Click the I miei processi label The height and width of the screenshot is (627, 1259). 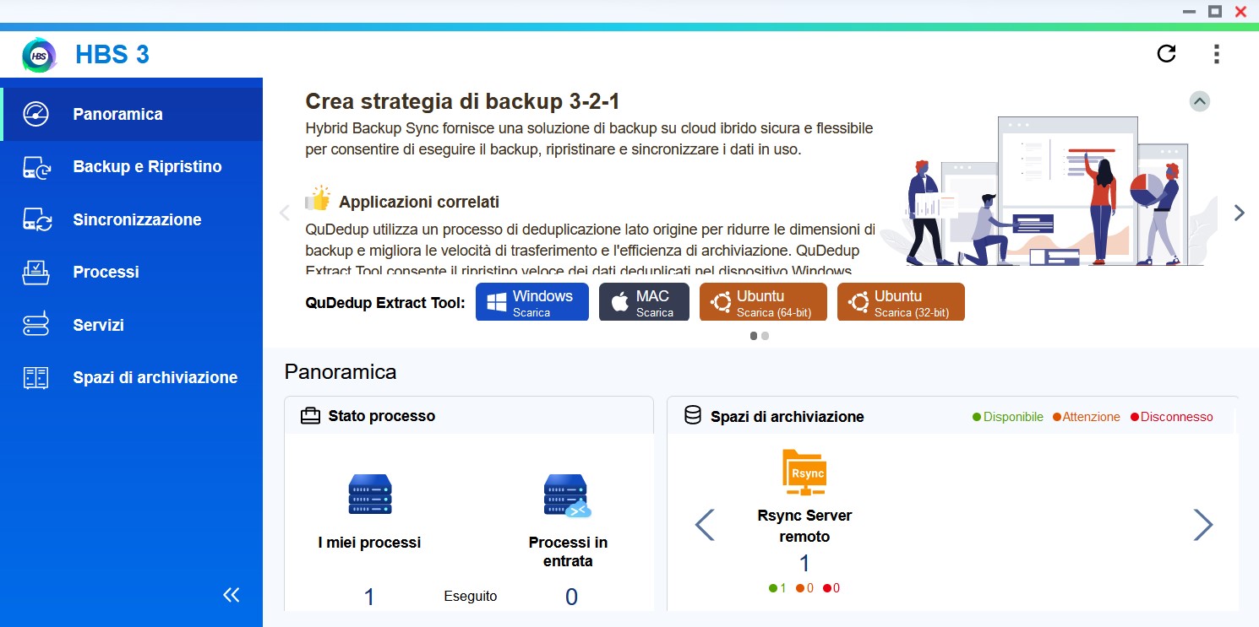(369, 543)
